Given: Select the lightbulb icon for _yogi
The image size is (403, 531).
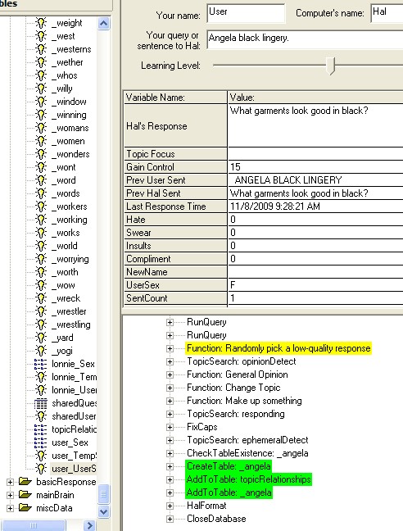Looking at the screenshot, I should [x=41, y=351].
